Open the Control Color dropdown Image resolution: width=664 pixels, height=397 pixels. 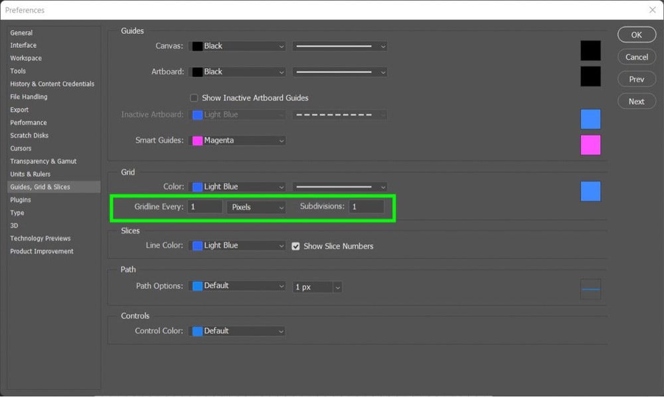tap(237, 331)
